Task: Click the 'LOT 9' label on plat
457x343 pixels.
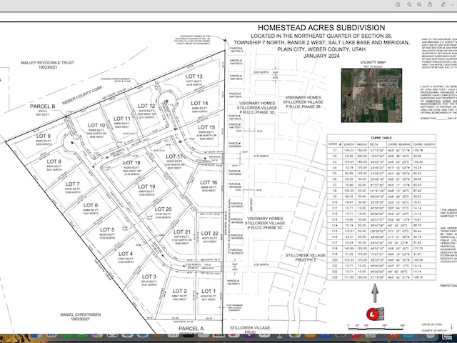Action: (44, 136)
